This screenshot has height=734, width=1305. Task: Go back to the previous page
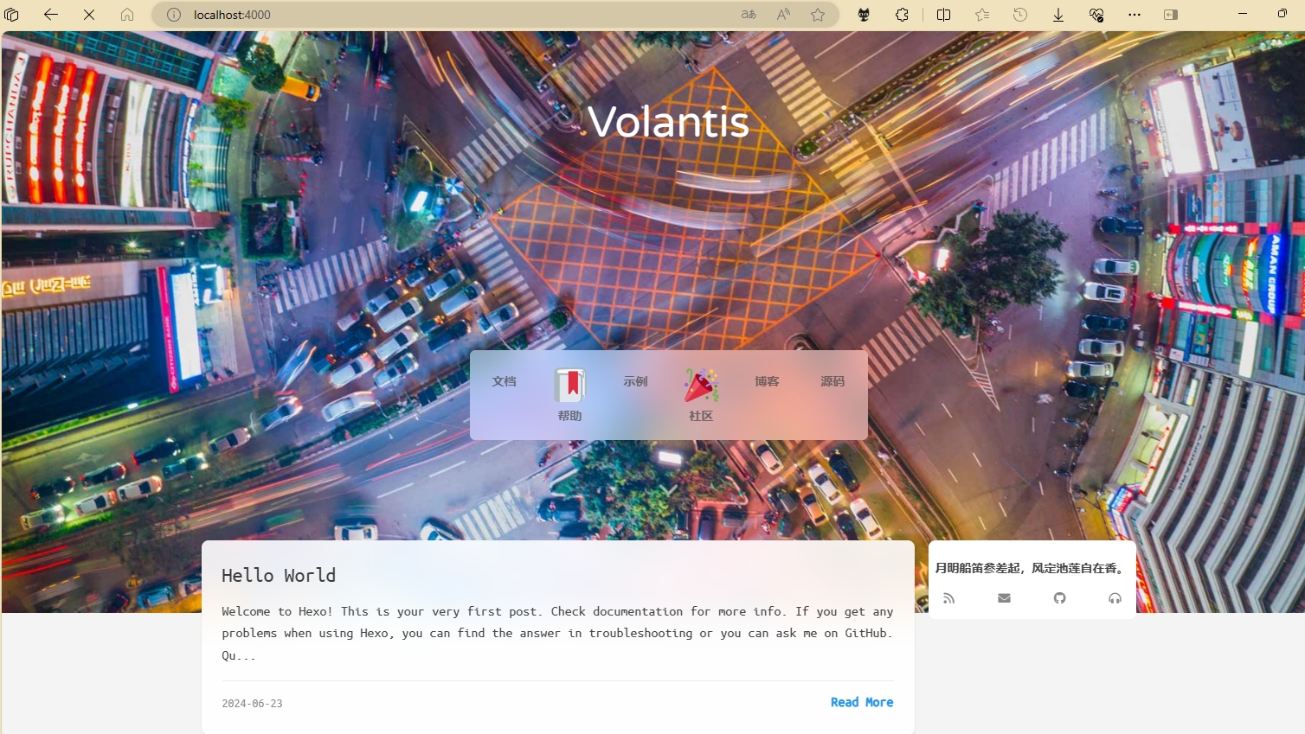click(51, 15)
